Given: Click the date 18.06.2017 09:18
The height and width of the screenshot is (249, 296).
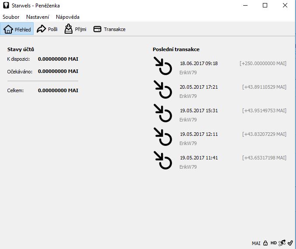Looking at the screenshot, I should (199, 63).
